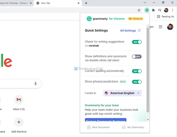The image size is (177, 137).
Task: Minimize the Chrome window
Action: [154, 3]
